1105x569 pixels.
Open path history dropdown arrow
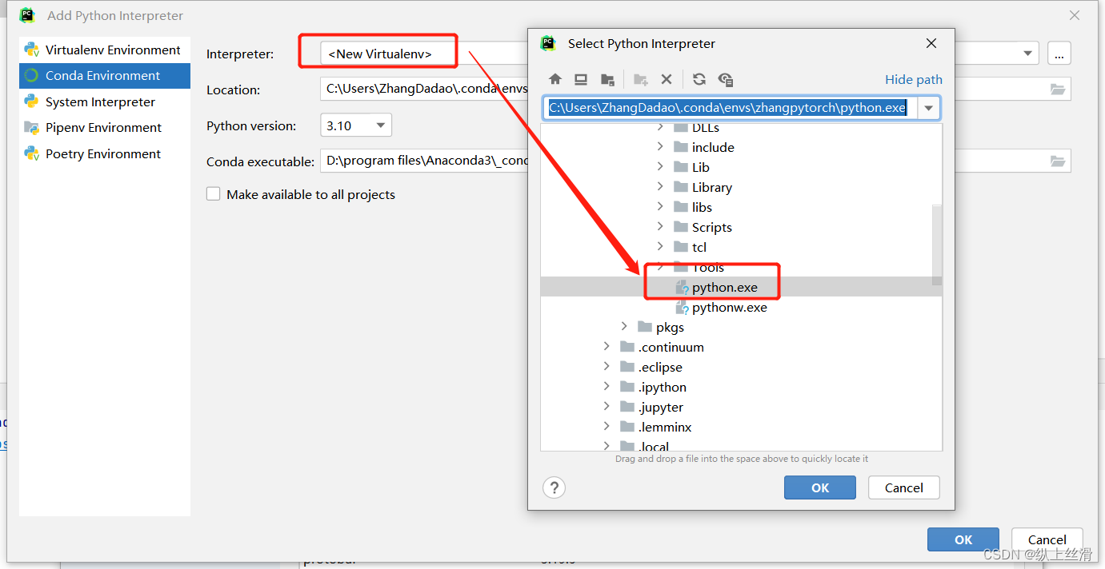pos(929,108)
